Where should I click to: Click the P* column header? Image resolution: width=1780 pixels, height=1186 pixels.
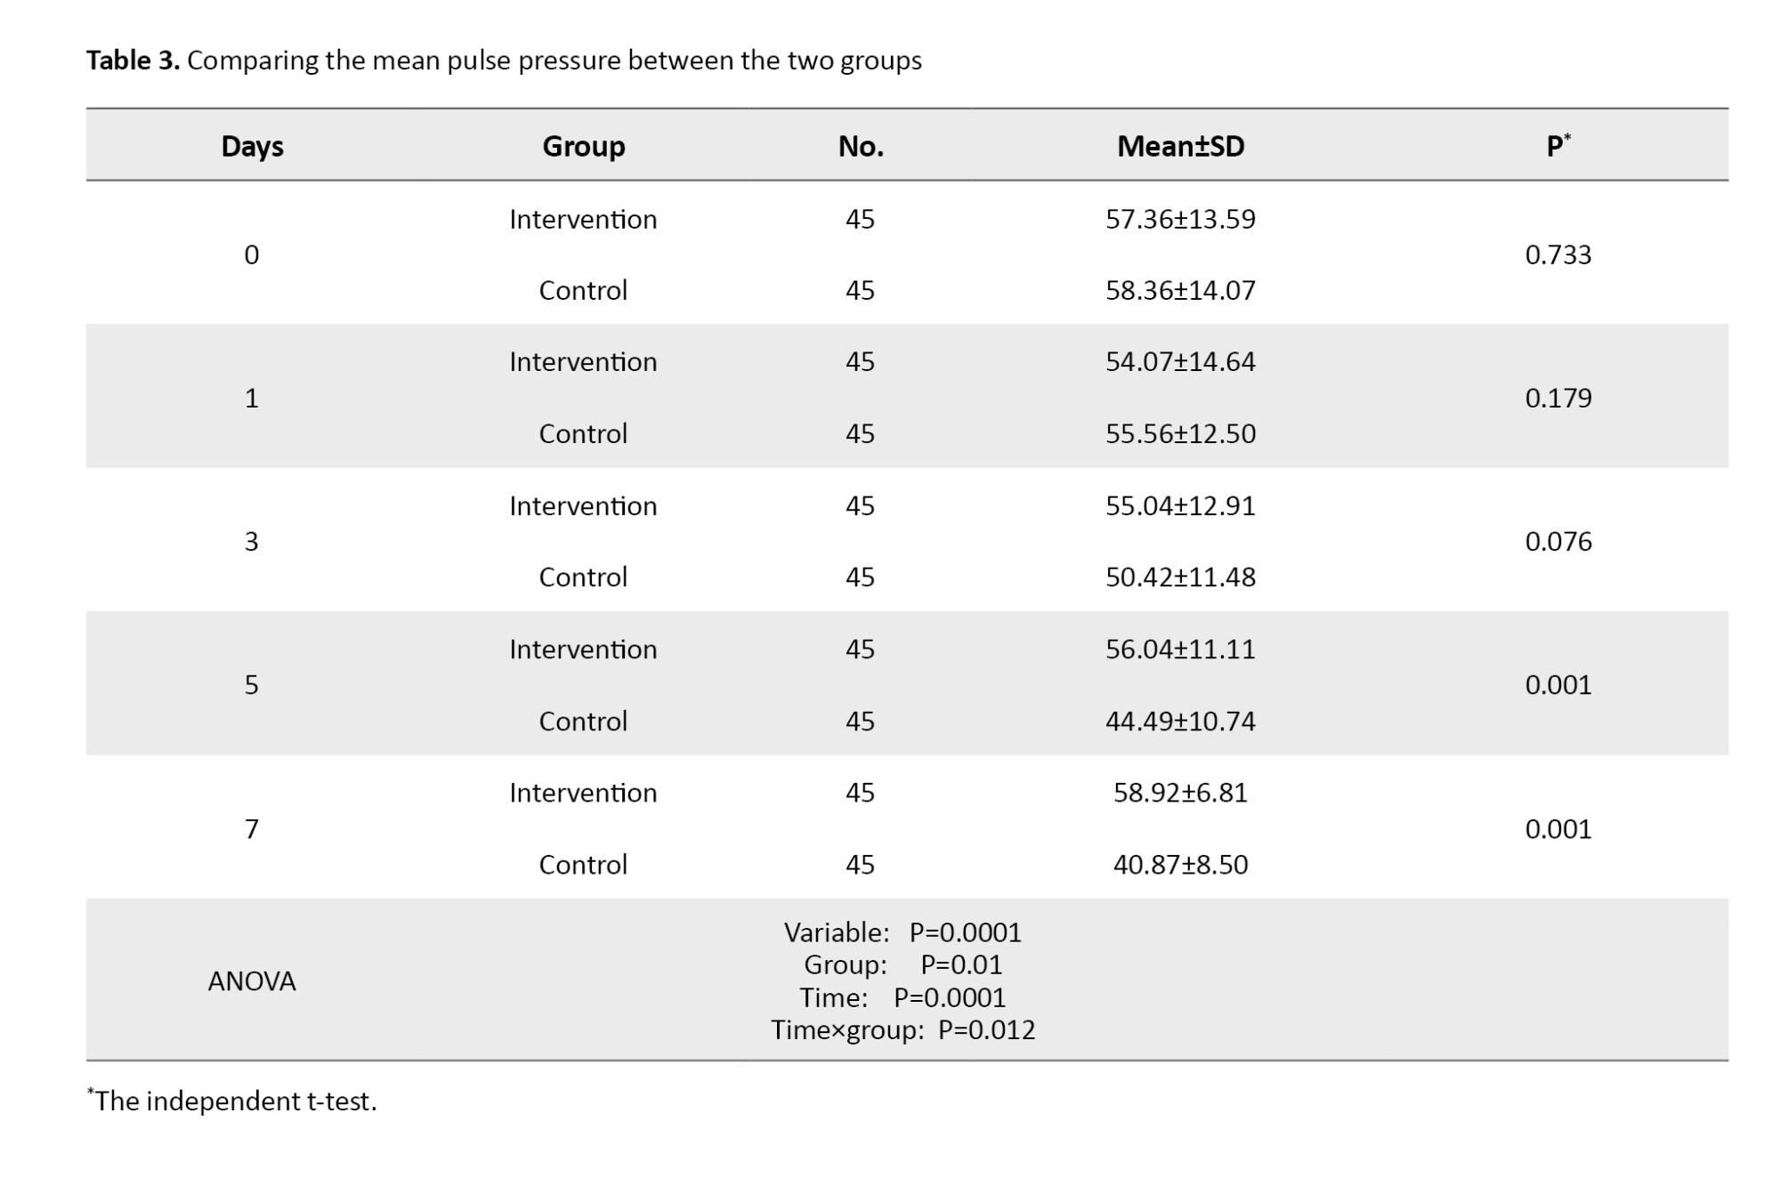(1557, 146)
